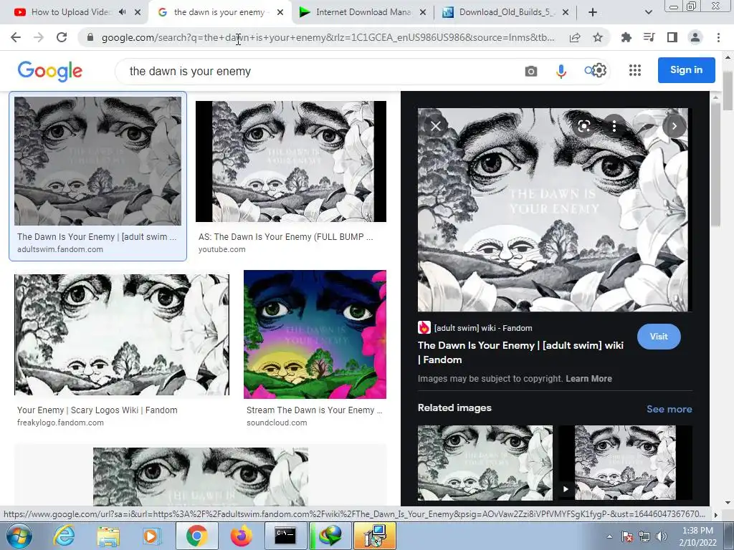Expand the tab search chevron
This screenshot has height=550, width=734.
point(648,12)
